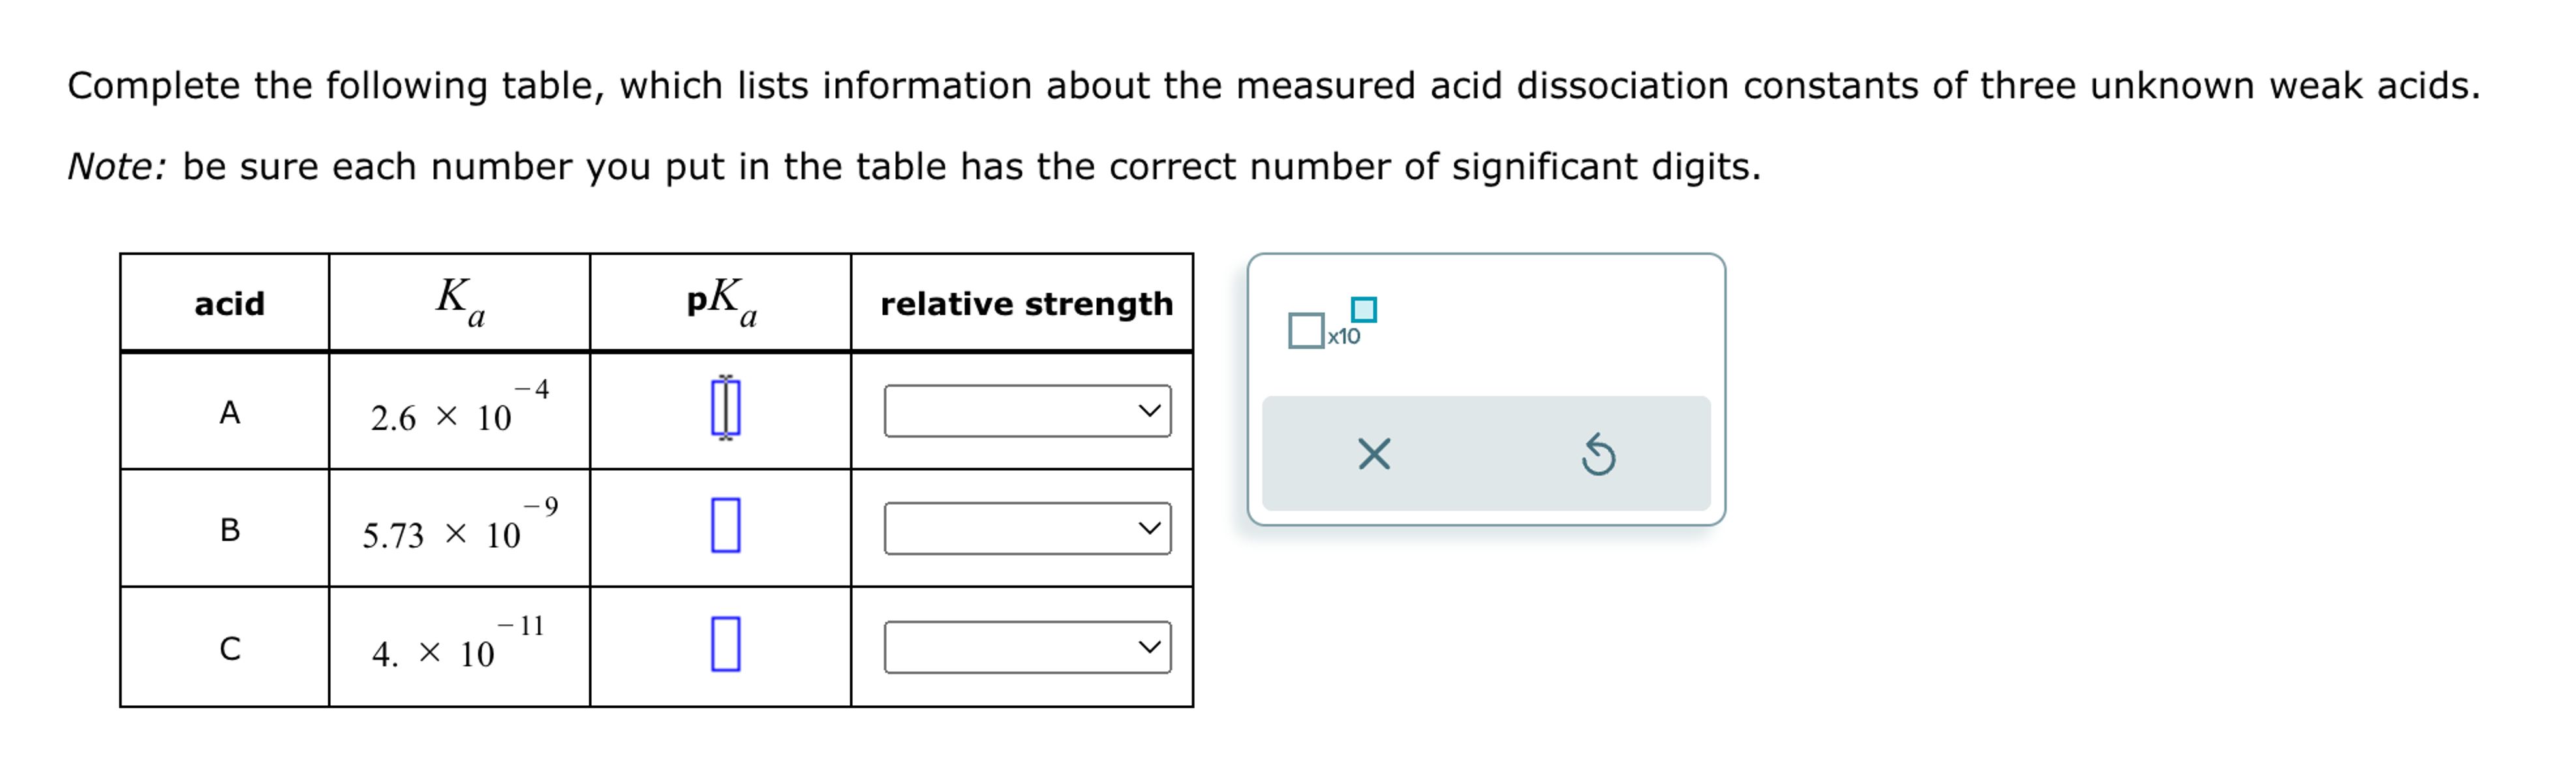Click the X clear-answer icon

tap(1373, 454)
